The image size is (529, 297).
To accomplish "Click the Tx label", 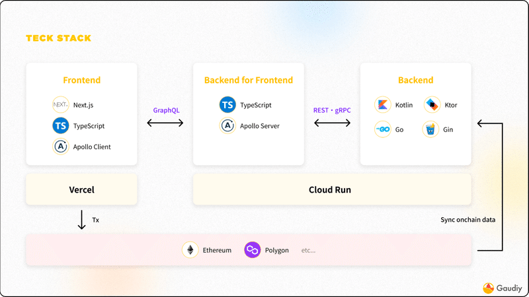I will [95, 220].
